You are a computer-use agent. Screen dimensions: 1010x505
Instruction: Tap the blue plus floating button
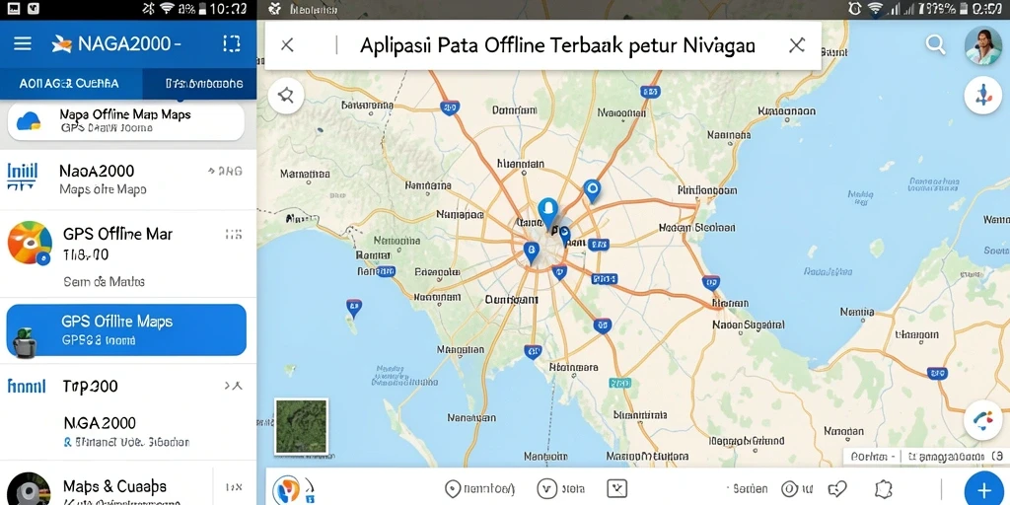(x=983, y=491)
